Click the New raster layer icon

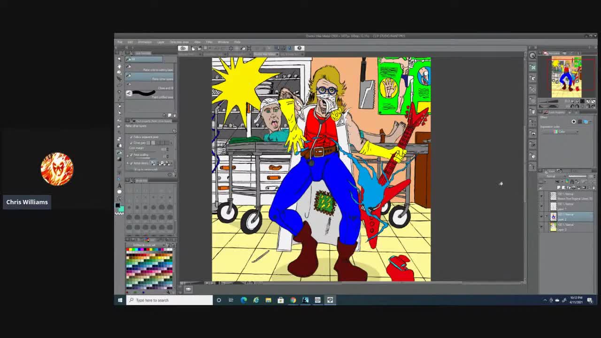coord(559,188)
